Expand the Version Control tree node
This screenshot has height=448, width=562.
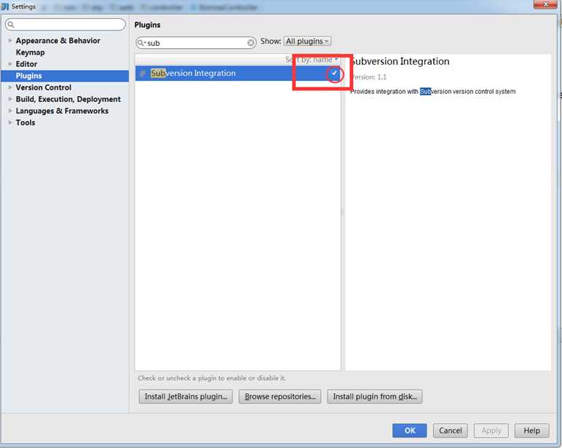coord(10,87)
